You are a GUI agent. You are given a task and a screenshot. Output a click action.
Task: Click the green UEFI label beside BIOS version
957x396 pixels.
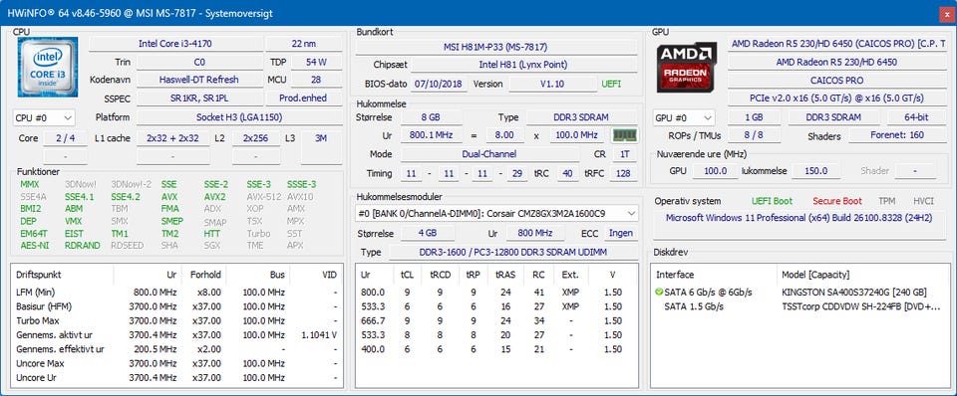(x=611, y=84)
